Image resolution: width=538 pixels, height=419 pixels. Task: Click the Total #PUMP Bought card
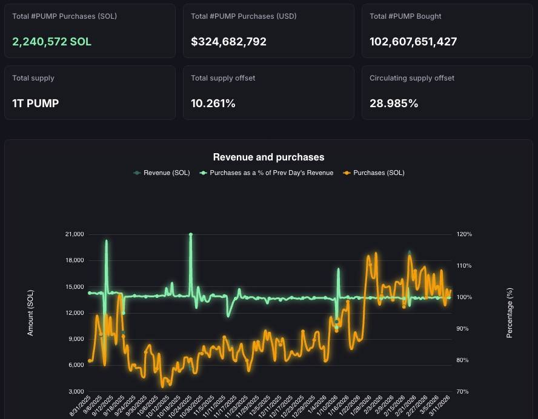pos(447,31)
